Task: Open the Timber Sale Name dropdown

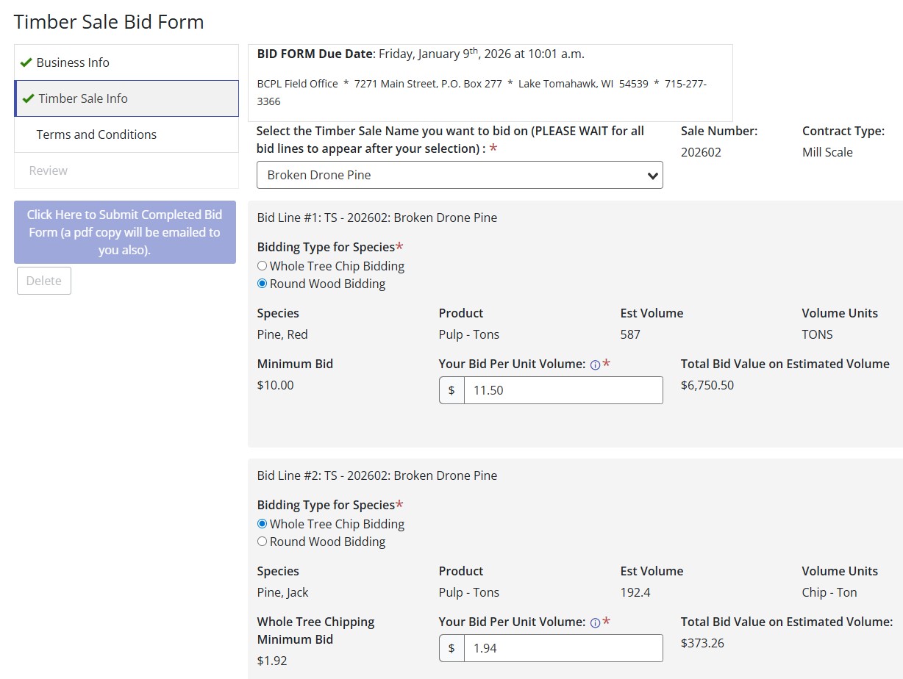Action: (x=460, y=175)
